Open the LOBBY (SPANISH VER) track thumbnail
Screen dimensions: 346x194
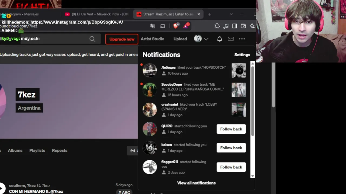239,110
